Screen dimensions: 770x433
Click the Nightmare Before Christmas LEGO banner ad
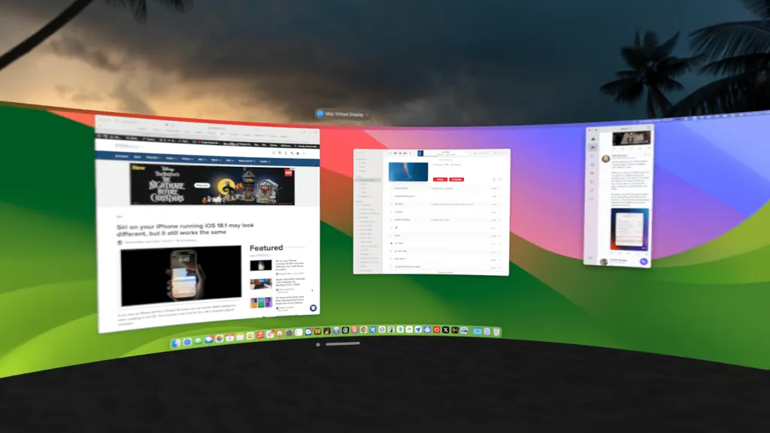coord(202,185)
